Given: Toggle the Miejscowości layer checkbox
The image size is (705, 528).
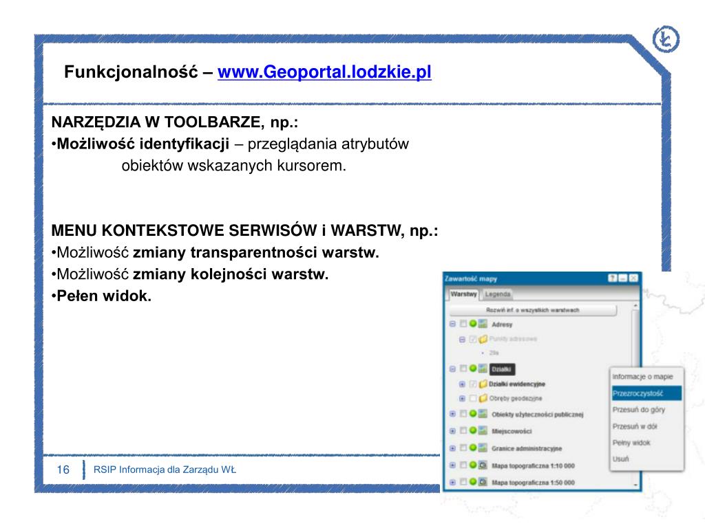Looking at the screenshot, I should (x=463, y=430).
